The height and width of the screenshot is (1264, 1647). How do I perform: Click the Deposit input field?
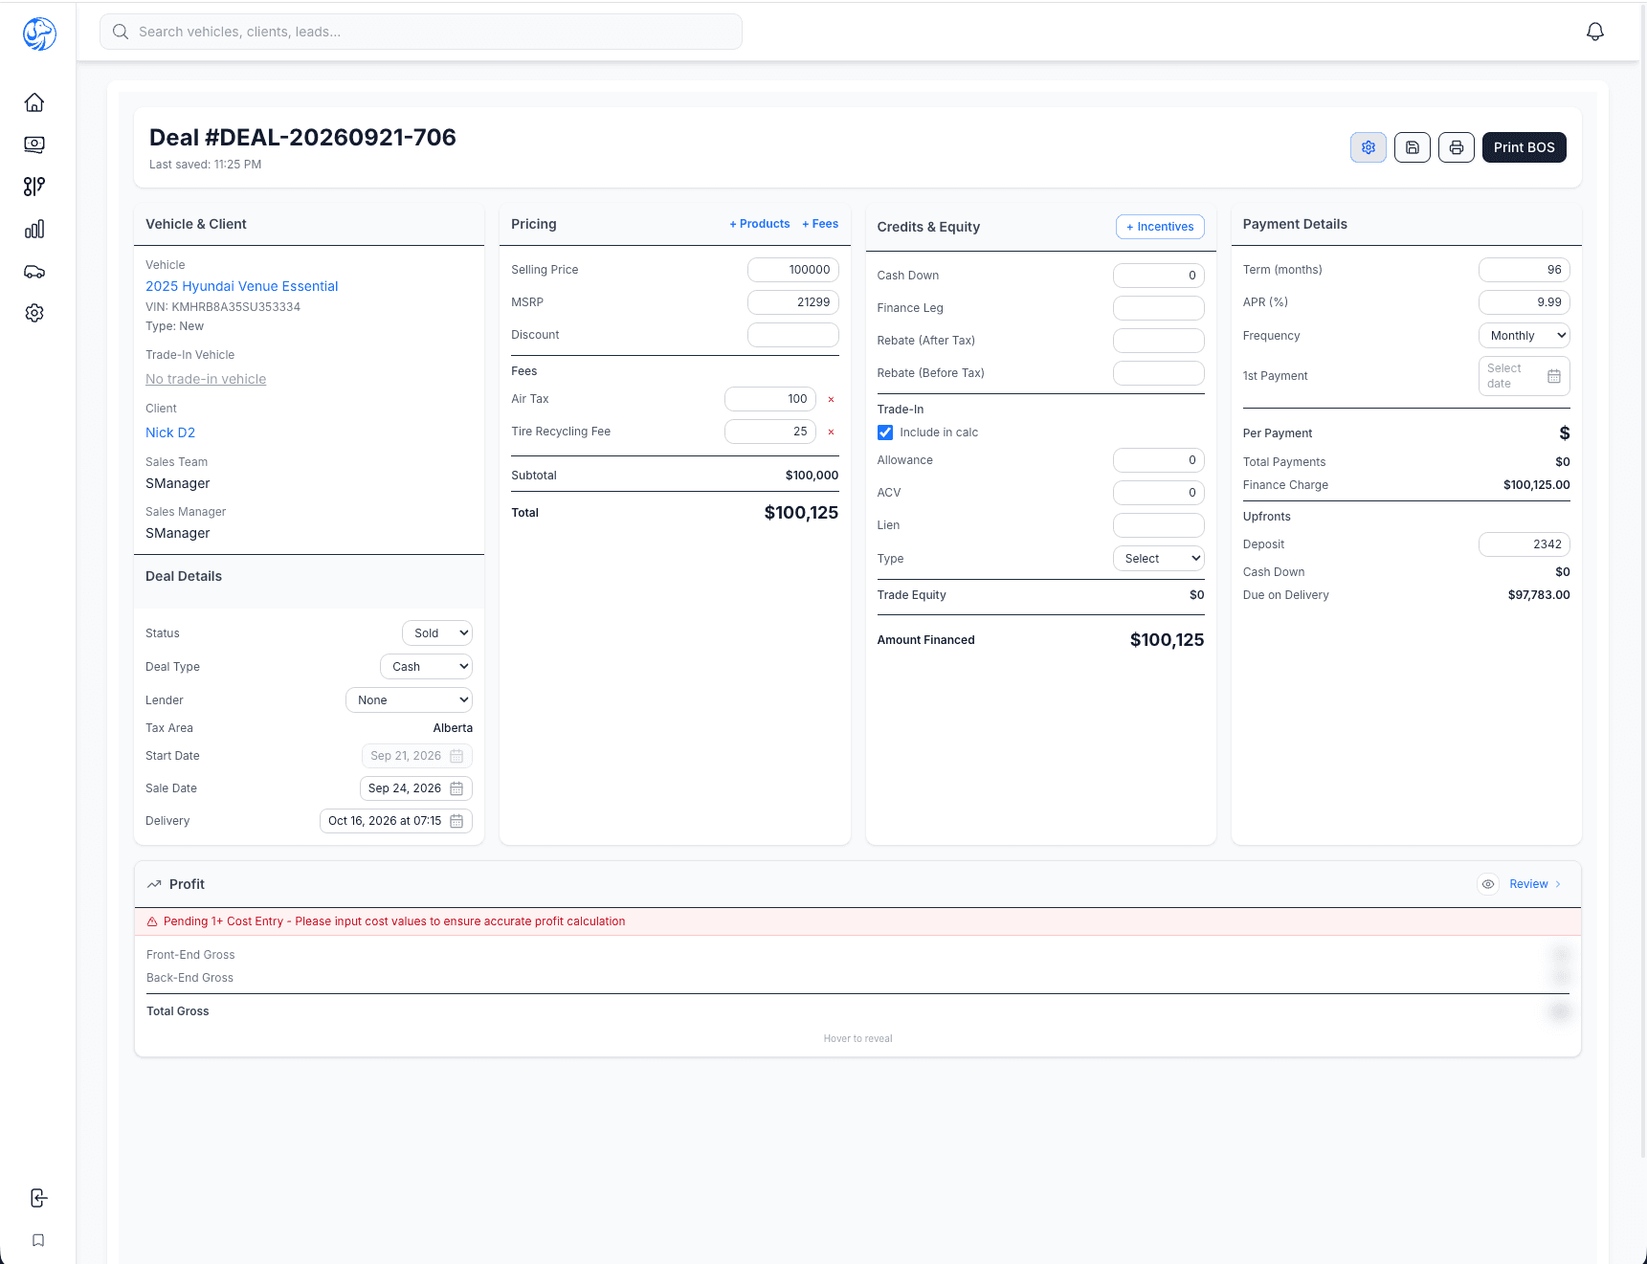(x=1524, y=544)
